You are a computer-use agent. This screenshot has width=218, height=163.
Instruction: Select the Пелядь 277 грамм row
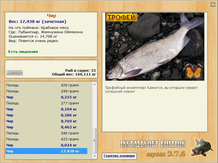click(46, 103)
